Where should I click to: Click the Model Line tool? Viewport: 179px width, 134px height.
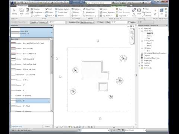89,12
